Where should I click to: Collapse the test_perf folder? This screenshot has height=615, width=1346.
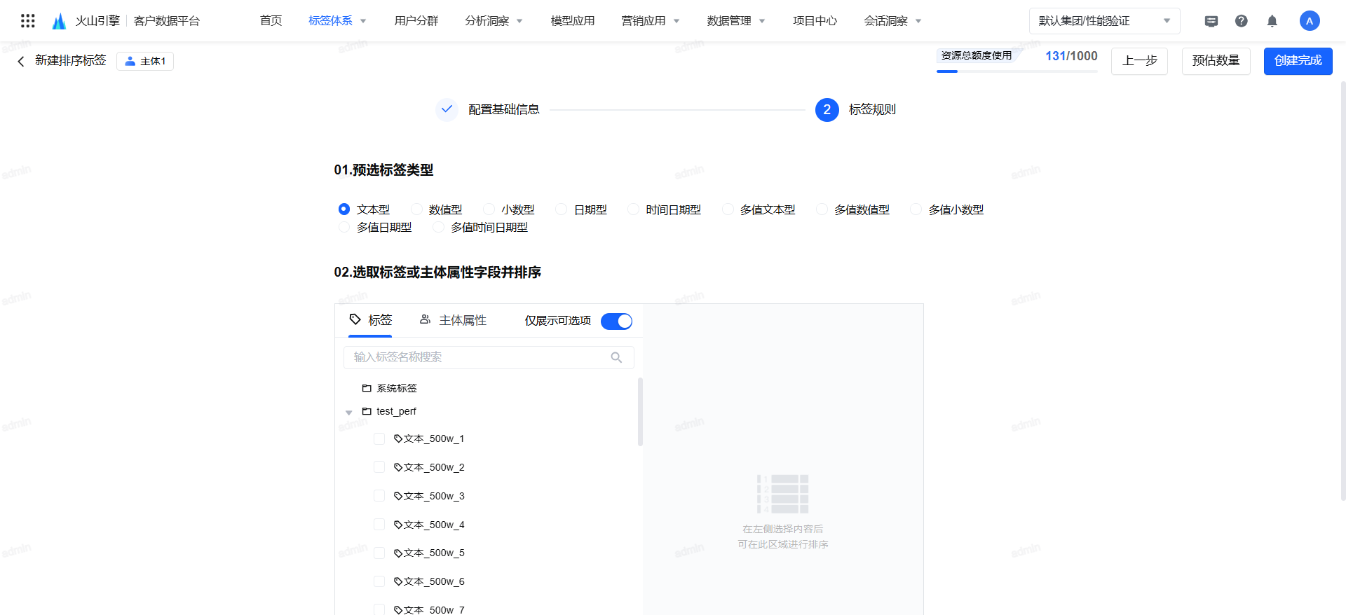(349, 413)
